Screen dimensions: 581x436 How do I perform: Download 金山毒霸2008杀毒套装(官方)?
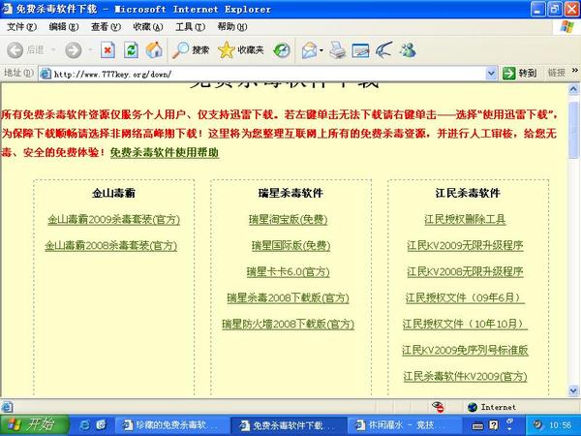[110, 245]
